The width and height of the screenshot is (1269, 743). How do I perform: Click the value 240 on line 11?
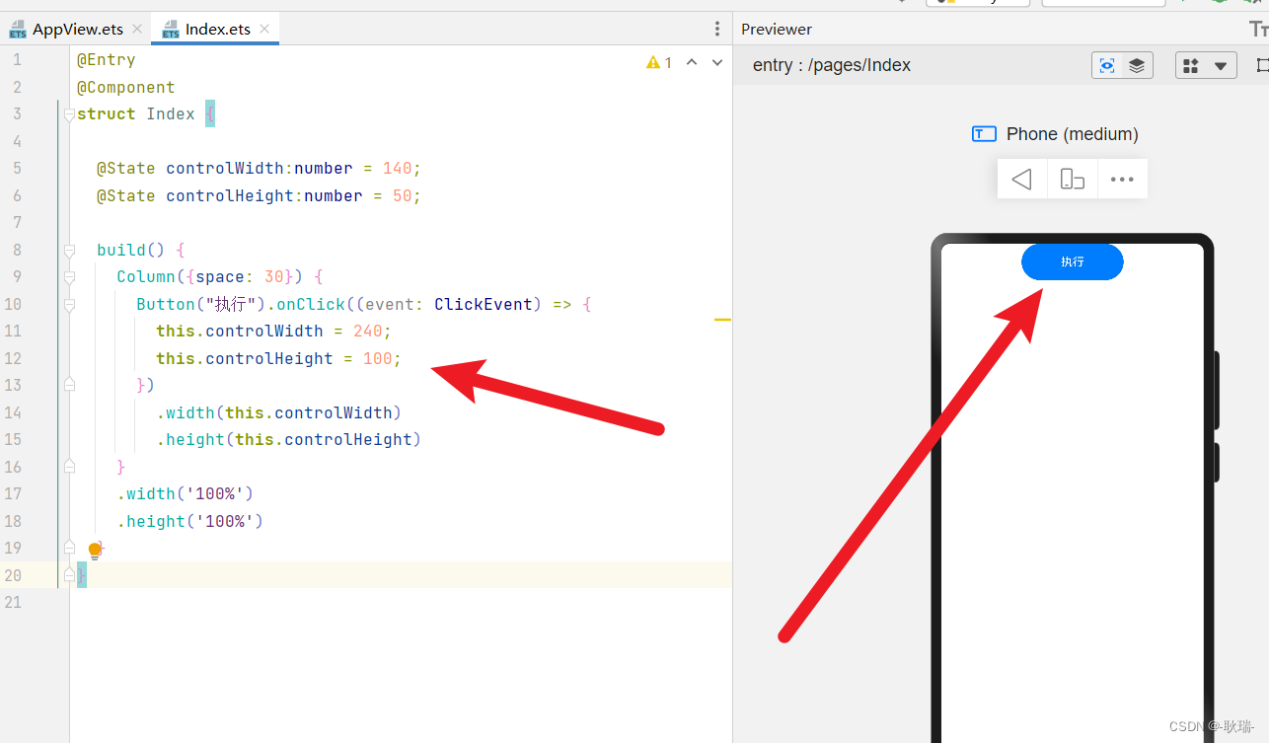368,332
